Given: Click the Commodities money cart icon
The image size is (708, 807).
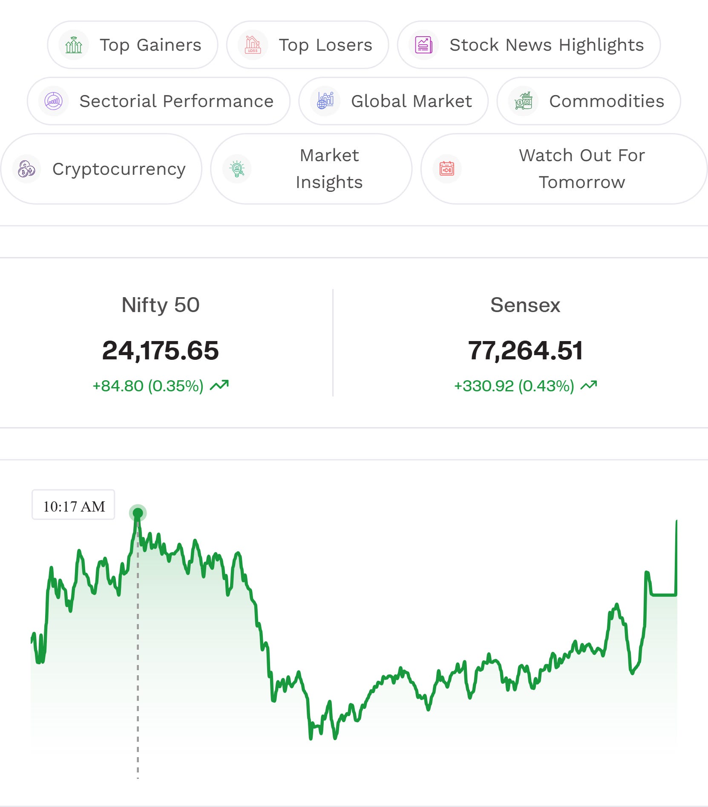Looking at the screenshot, I should 524,101.
